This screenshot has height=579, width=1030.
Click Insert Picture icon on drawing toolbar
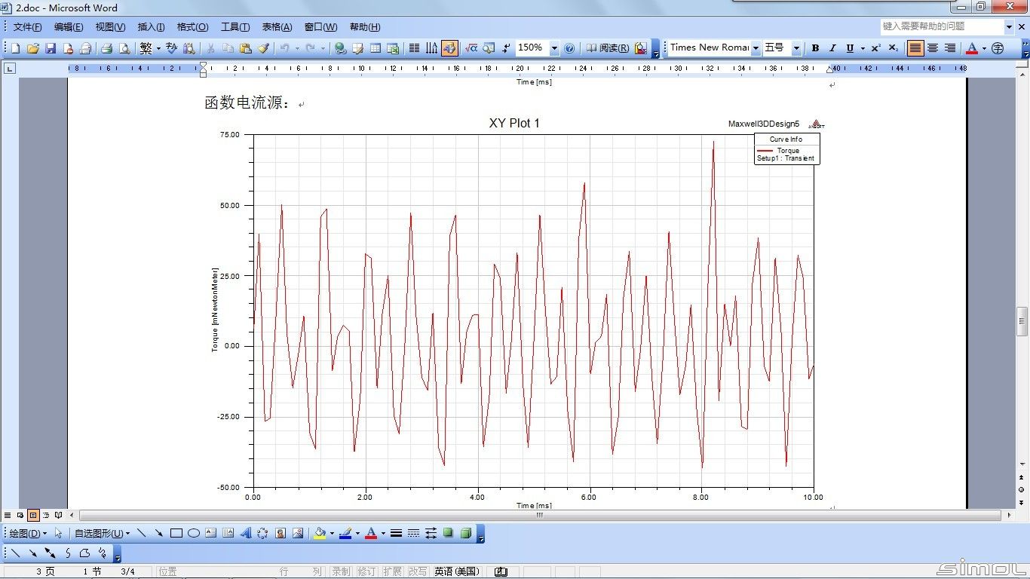pyautogui.click(x=298, y=533)
